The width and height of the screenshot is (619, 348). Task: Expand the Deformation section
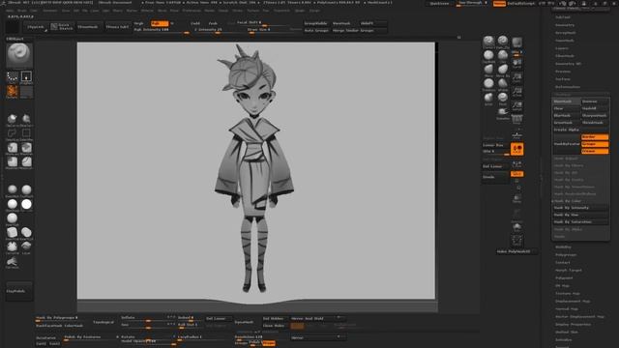click(568, 87)
